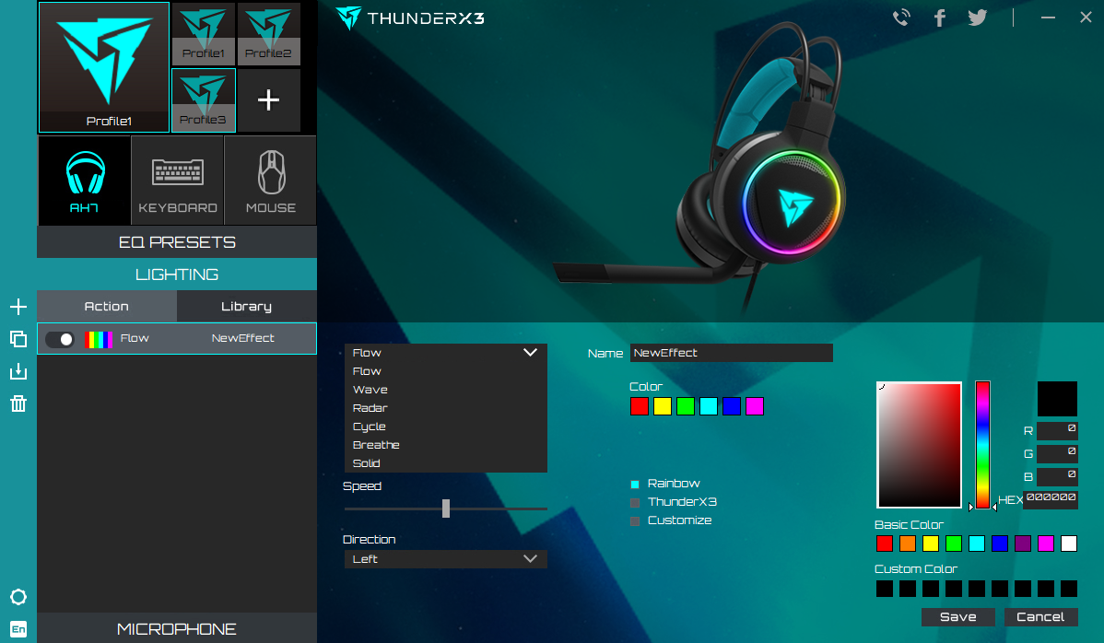Toggle the Flow effect on/off switch
Viewport: 1104px width, 643px height.
[x=60, y=339]
